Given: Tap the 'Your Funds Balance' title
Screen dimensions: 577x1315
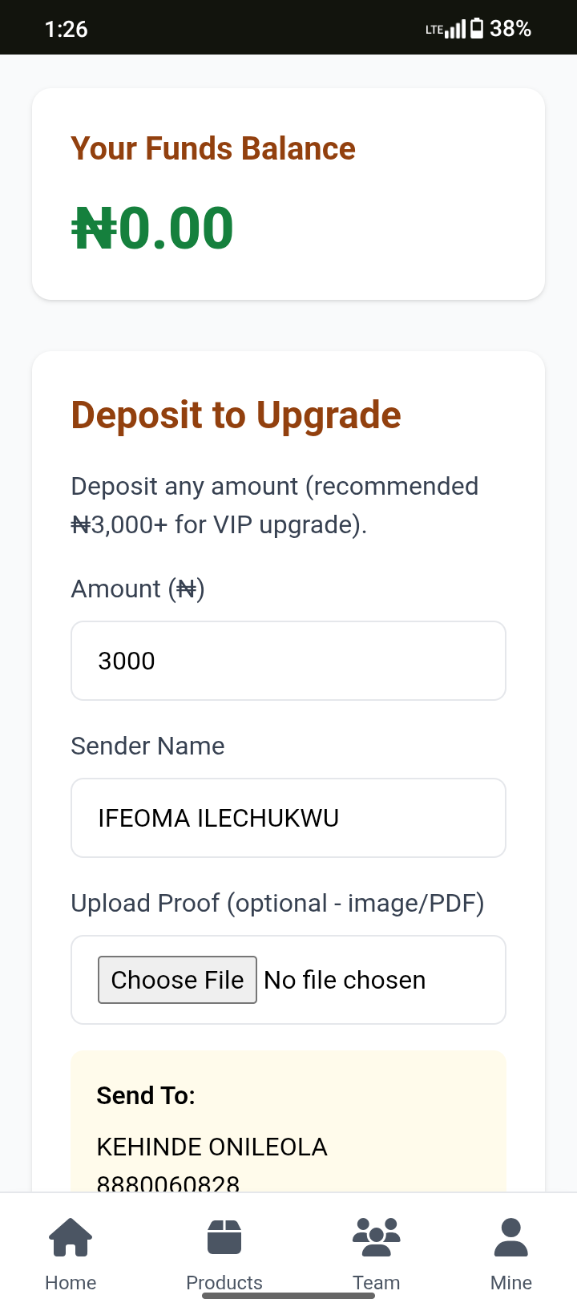Looking at the screenshot, I should [x=213, y=149].
